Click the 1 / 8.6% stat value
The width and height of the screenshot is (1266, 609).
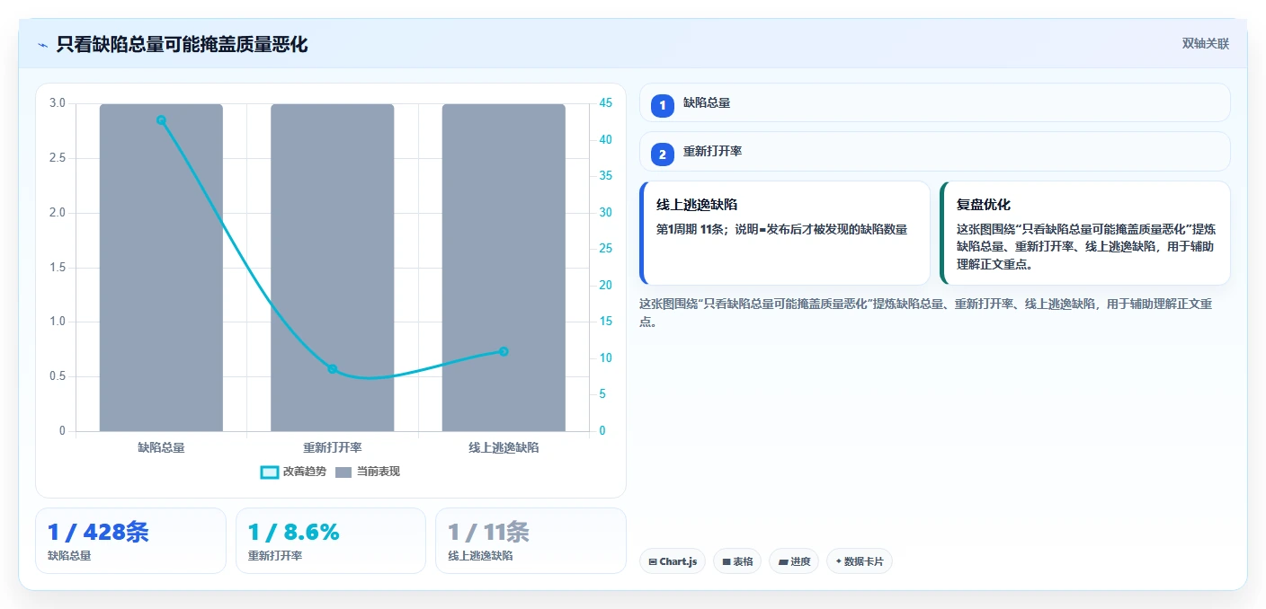(293, 532)
